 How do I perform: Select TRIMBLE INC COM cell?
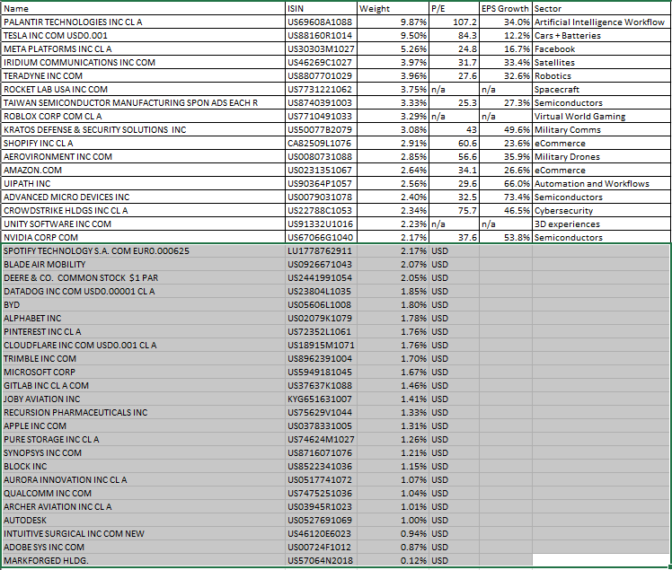pyautogui.click(x=143, y=358)
